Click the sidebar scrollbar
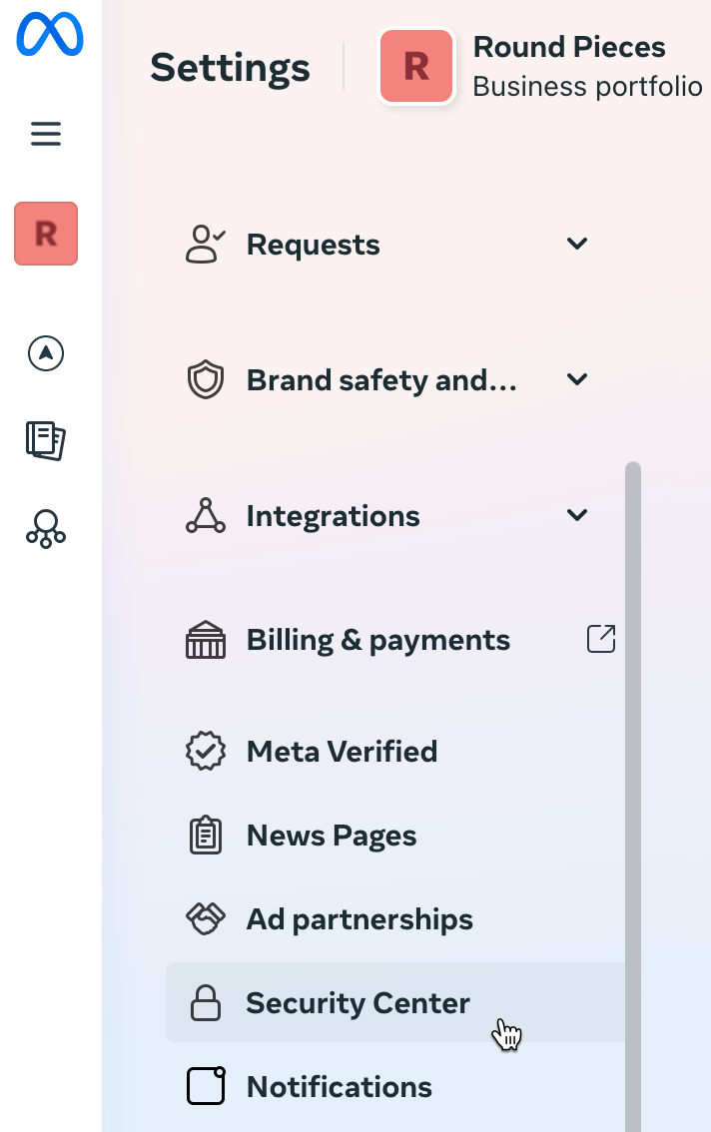Screen dimensions: 711x1132 (633, 699)
